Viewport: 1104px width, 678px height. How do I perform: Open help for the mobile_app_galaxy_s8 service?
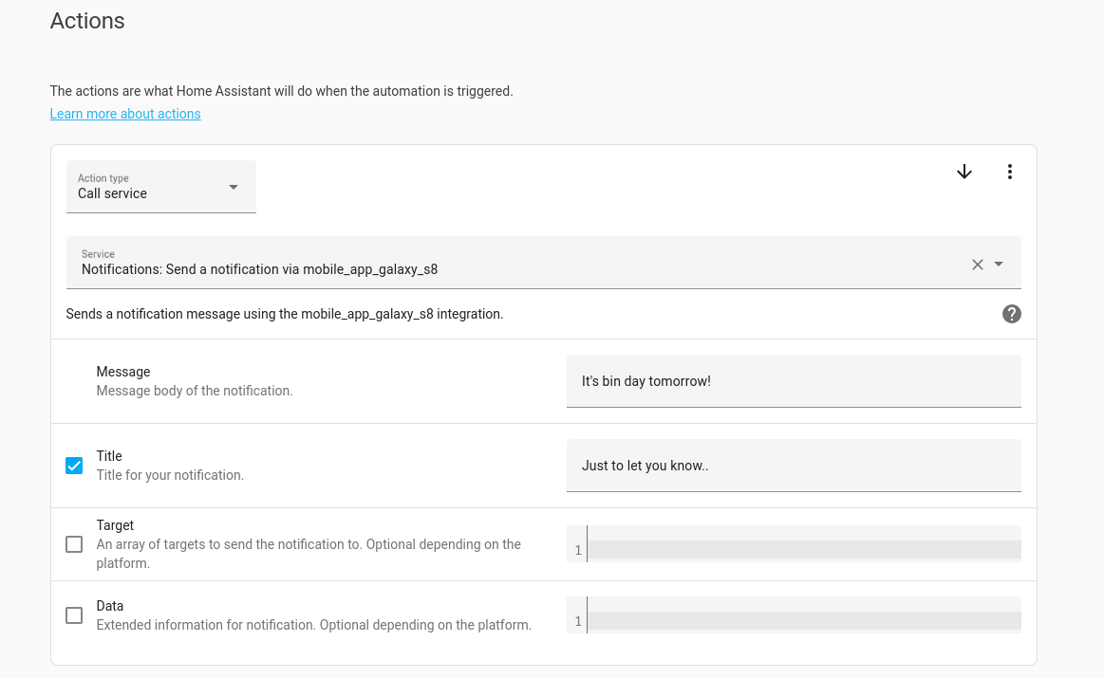1011,314
